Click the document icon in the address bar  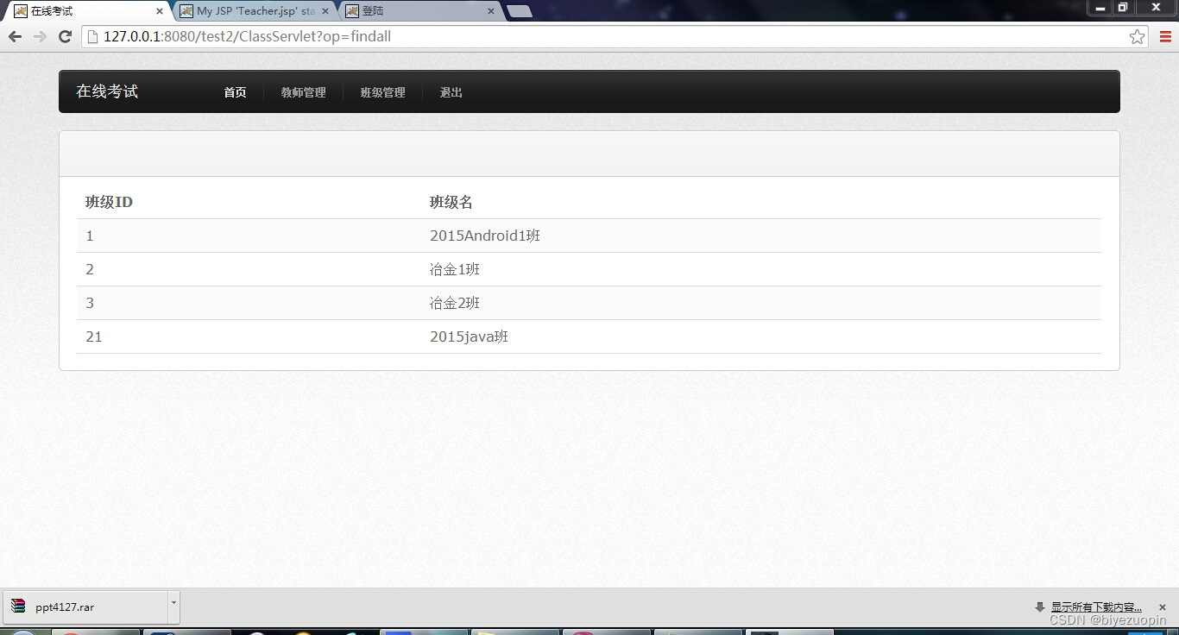93,36
